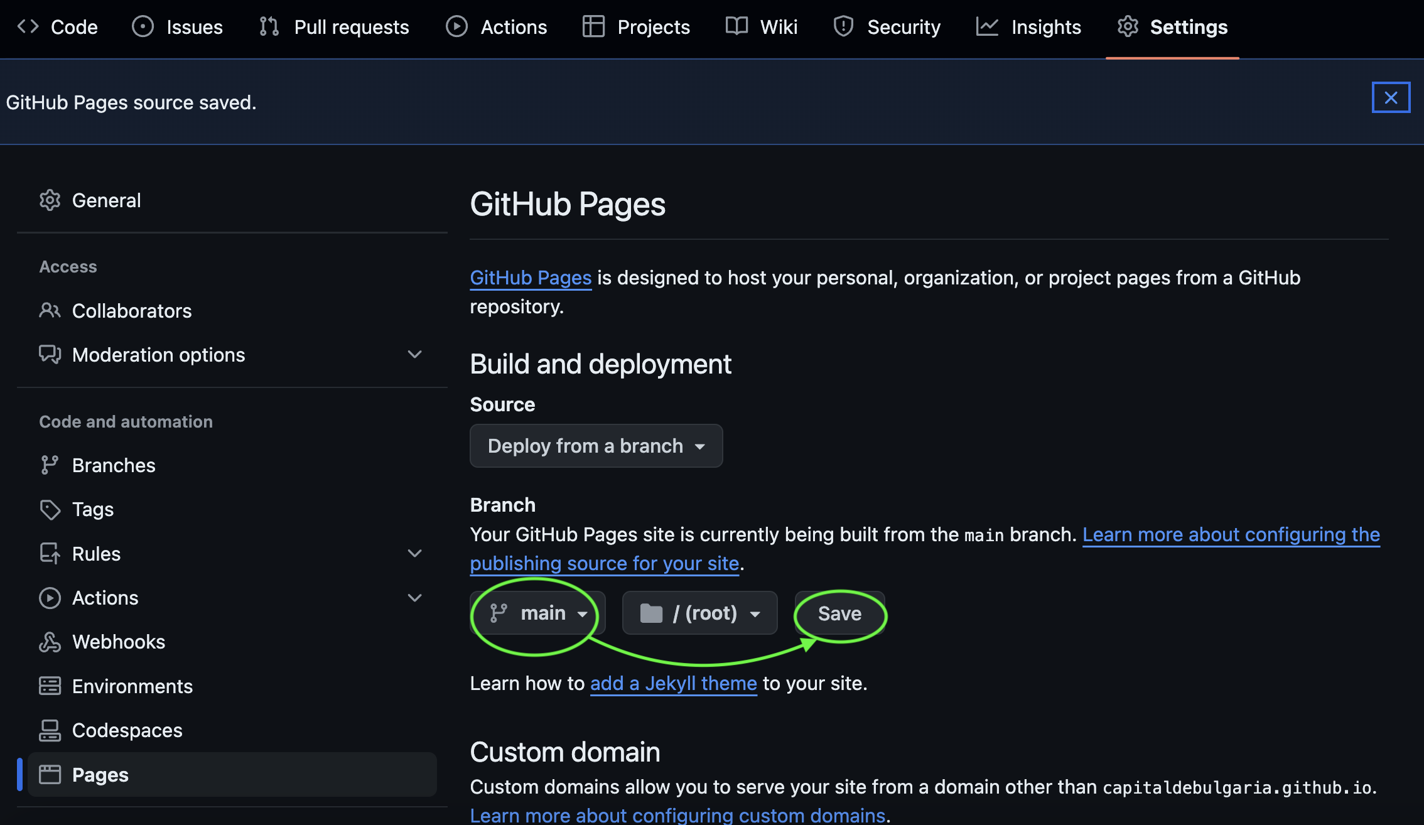Click the Insights tab label
The height and width of the screenshot is (825, 1424).
coord(1046,27)
